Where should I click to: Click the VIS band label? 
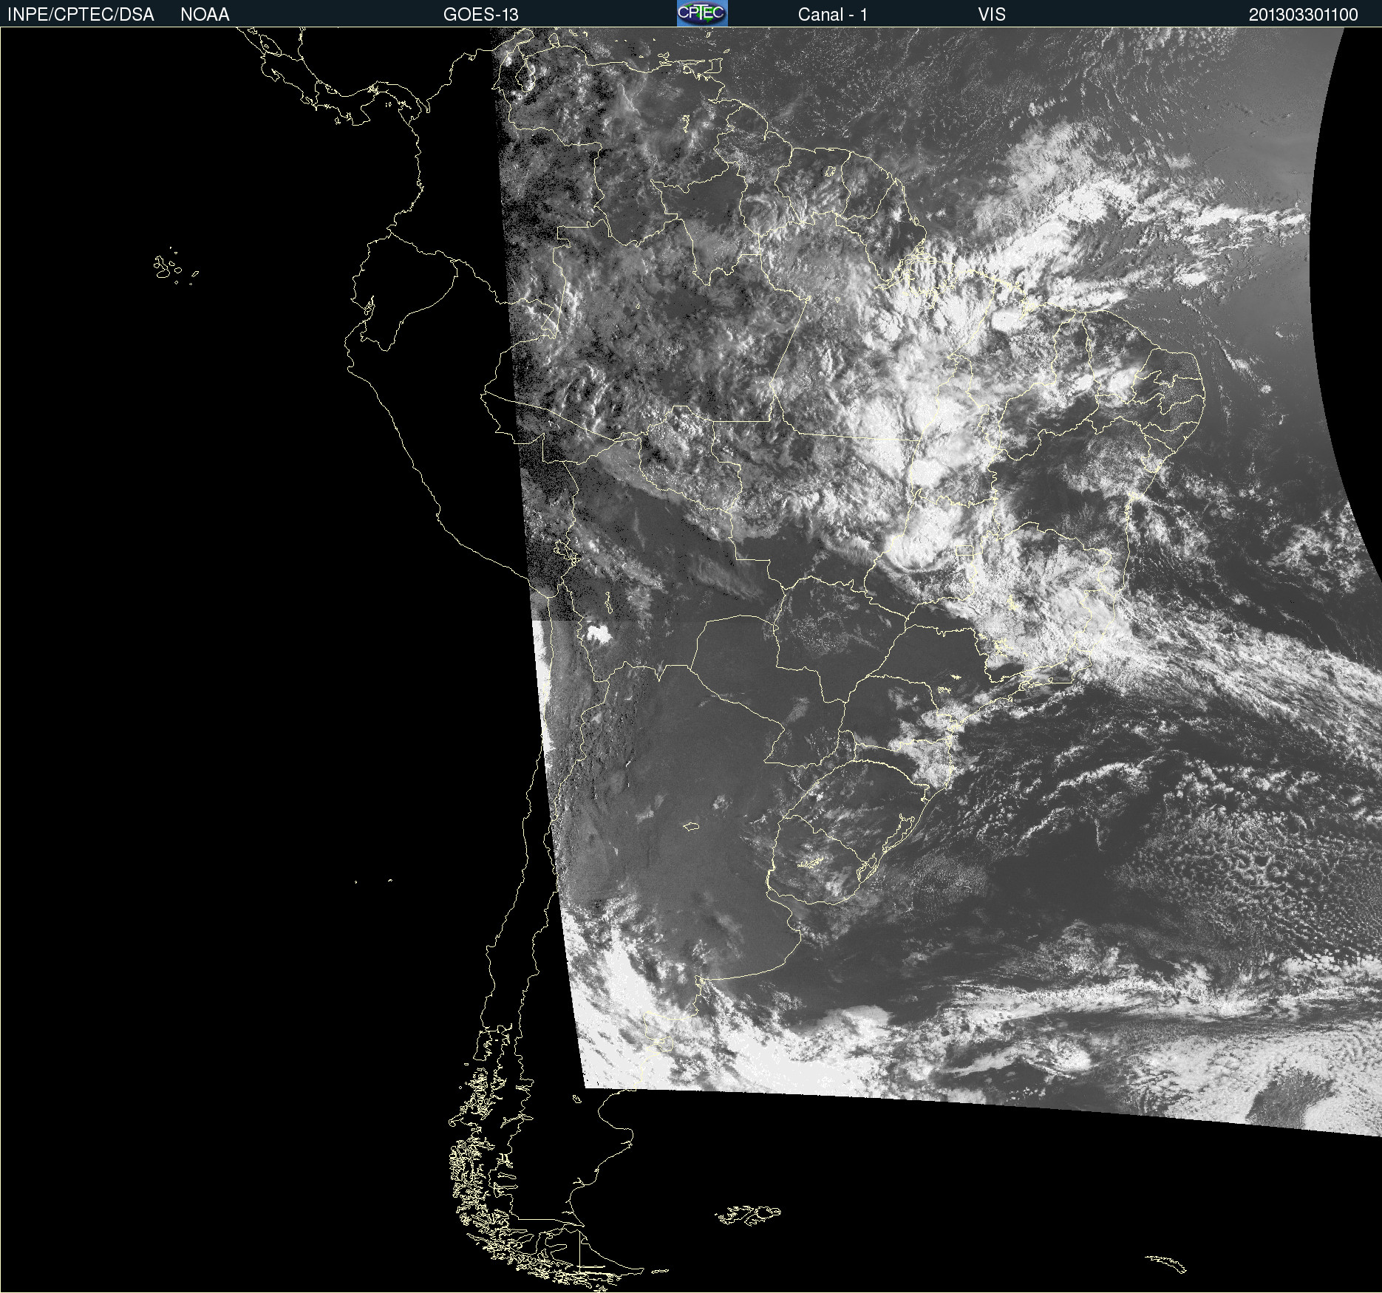tap(991, 15)
